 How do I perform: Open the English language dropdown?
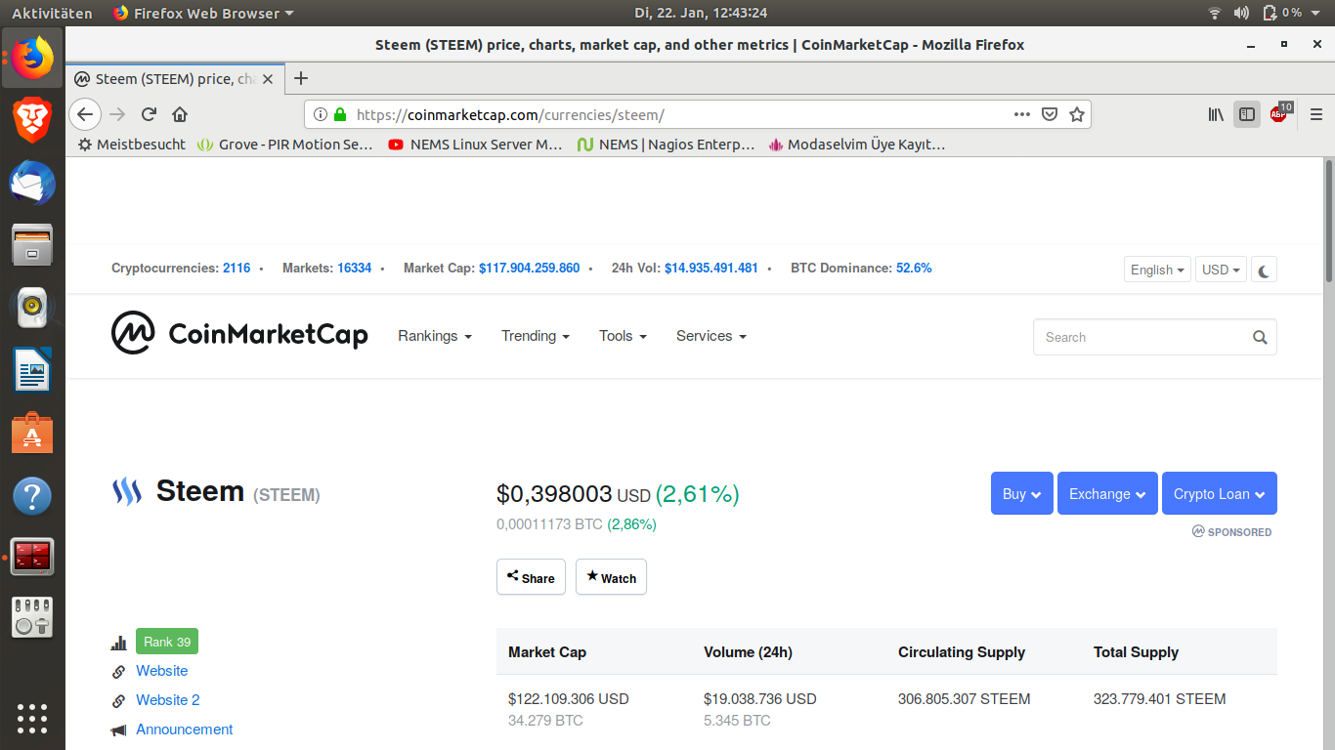click(x=1157, y=270)
